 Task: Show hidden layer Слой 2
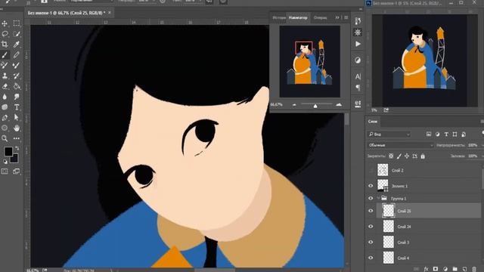coord(371,170)
